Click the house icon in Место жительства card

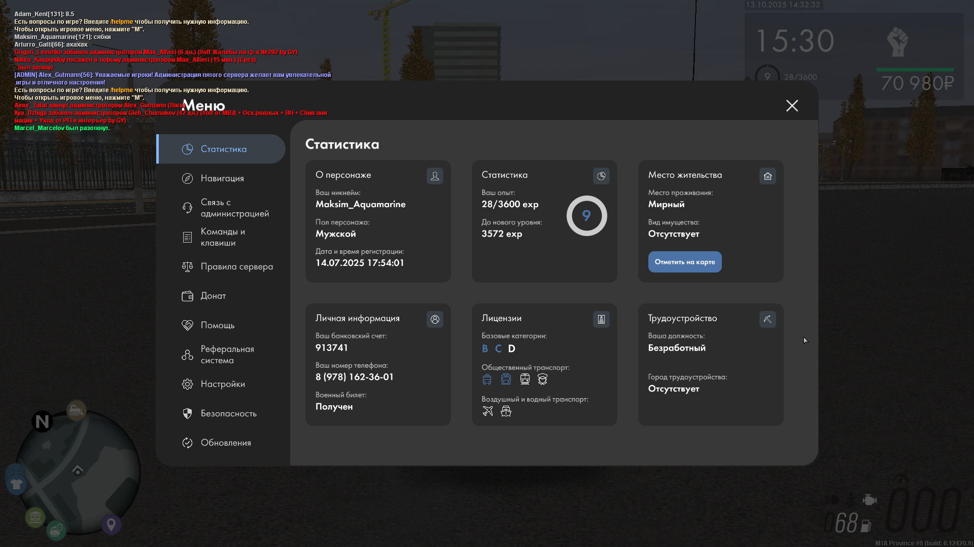tap(768, 176)
